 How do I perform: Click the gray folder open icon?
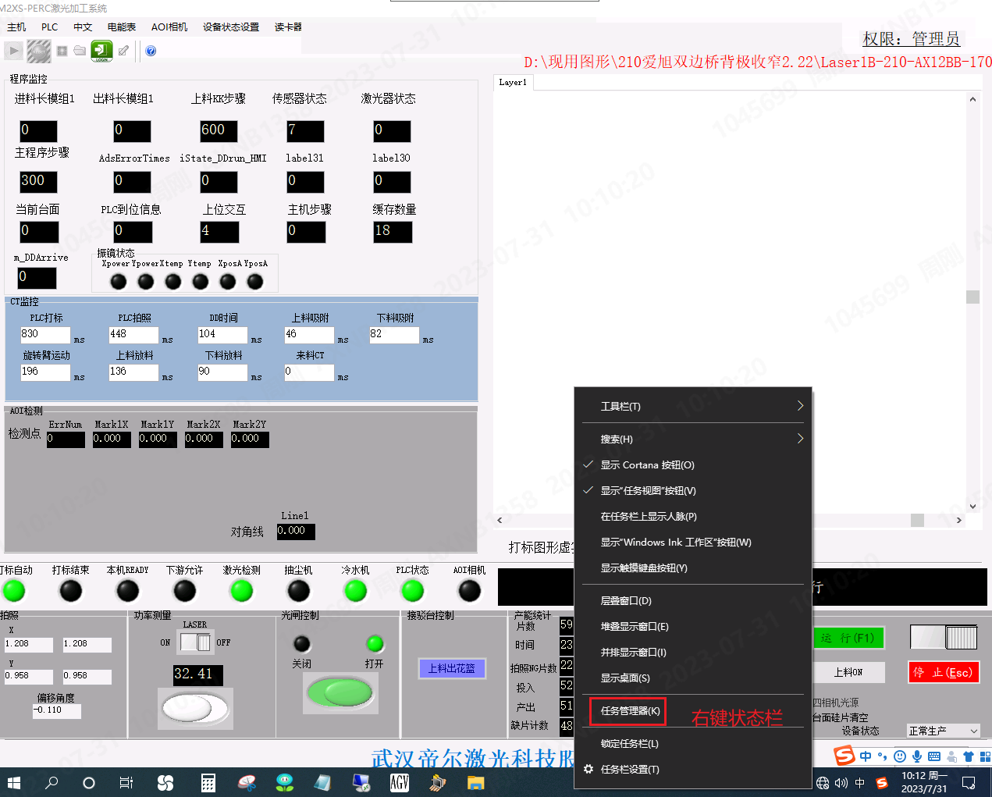80,51
